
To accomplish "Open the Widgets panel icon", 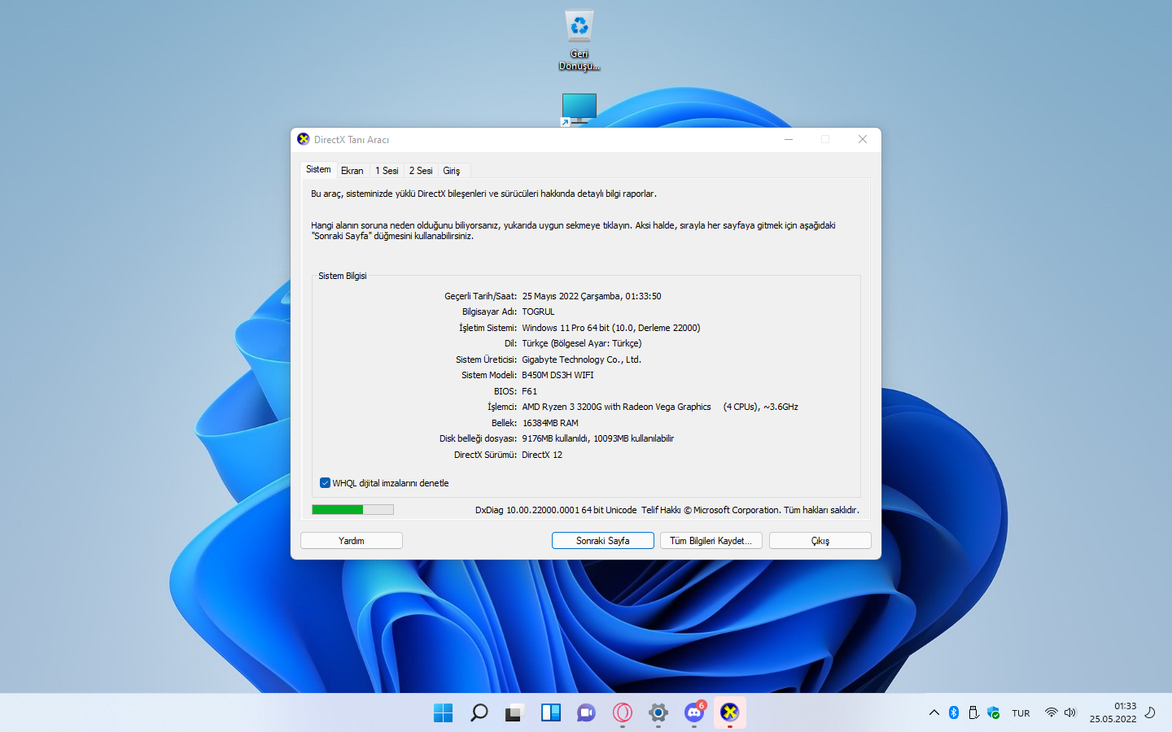I will (551, 712).
